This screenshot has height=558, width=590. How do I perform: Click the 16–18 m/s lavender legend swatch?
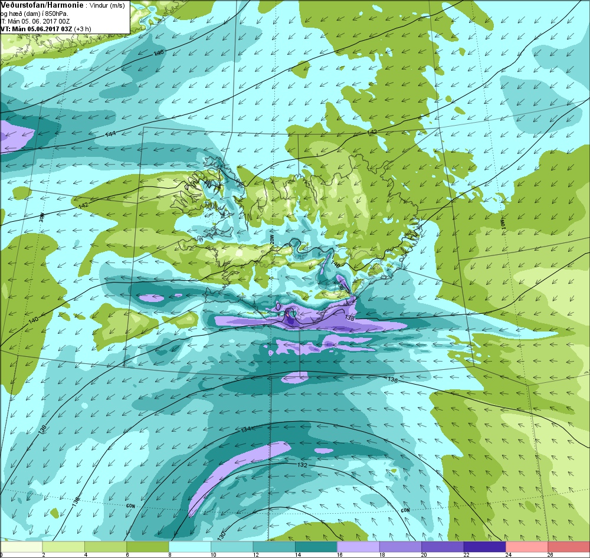click(358, 547)
